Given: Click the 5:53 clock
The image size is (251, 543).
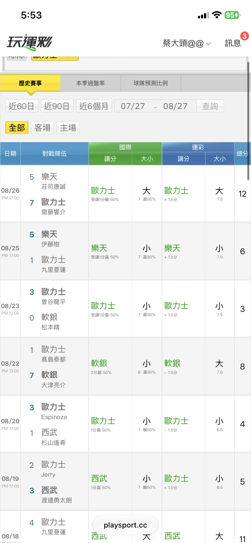Looking at the screenshot, I should pyautogui.click(x=31, y=15).
